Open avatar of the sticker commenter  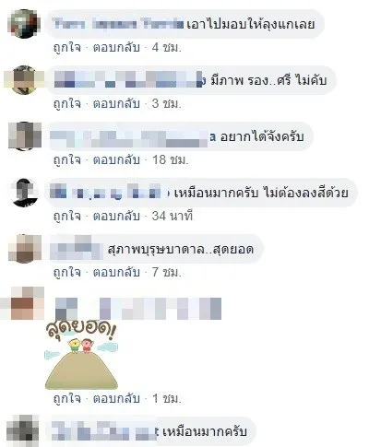[23, 303]
